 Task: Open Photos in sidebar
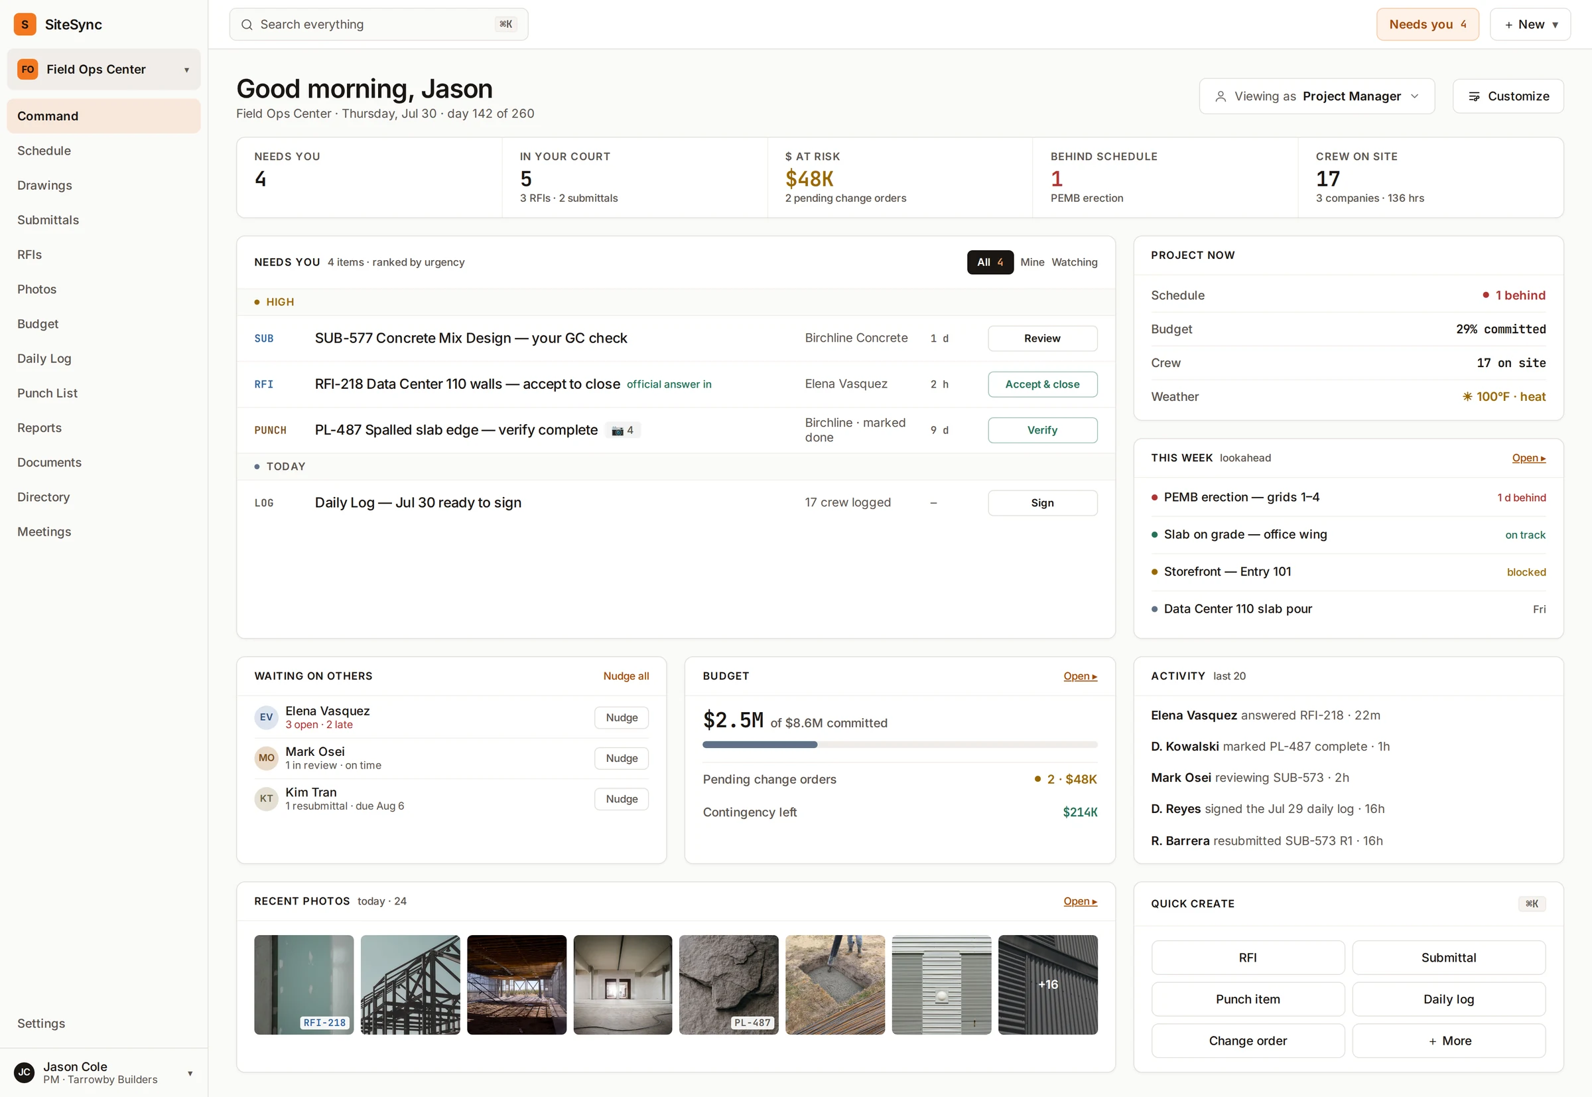click(103, 289)
